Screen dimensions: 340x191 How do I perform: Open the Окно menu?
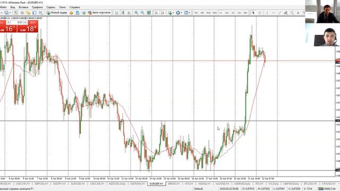63,7
